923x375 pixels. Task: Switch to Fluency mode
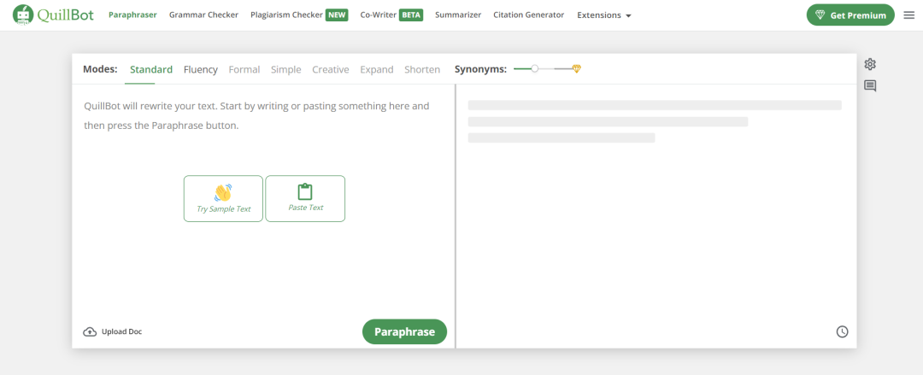coord(201,69)
